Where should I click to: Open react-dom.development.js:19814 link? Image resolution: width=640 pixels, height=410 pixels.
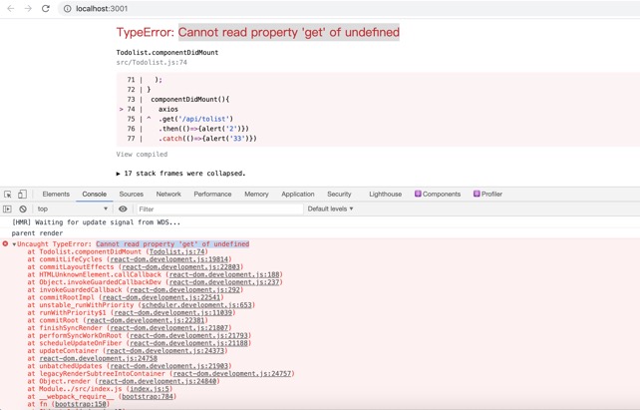(x=169, y=259)
